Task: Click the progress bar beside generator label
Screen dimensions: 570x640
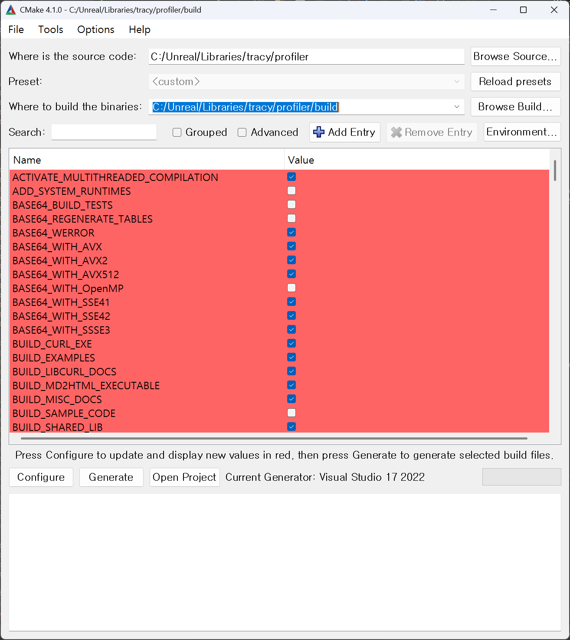Action: click(521, 477)
